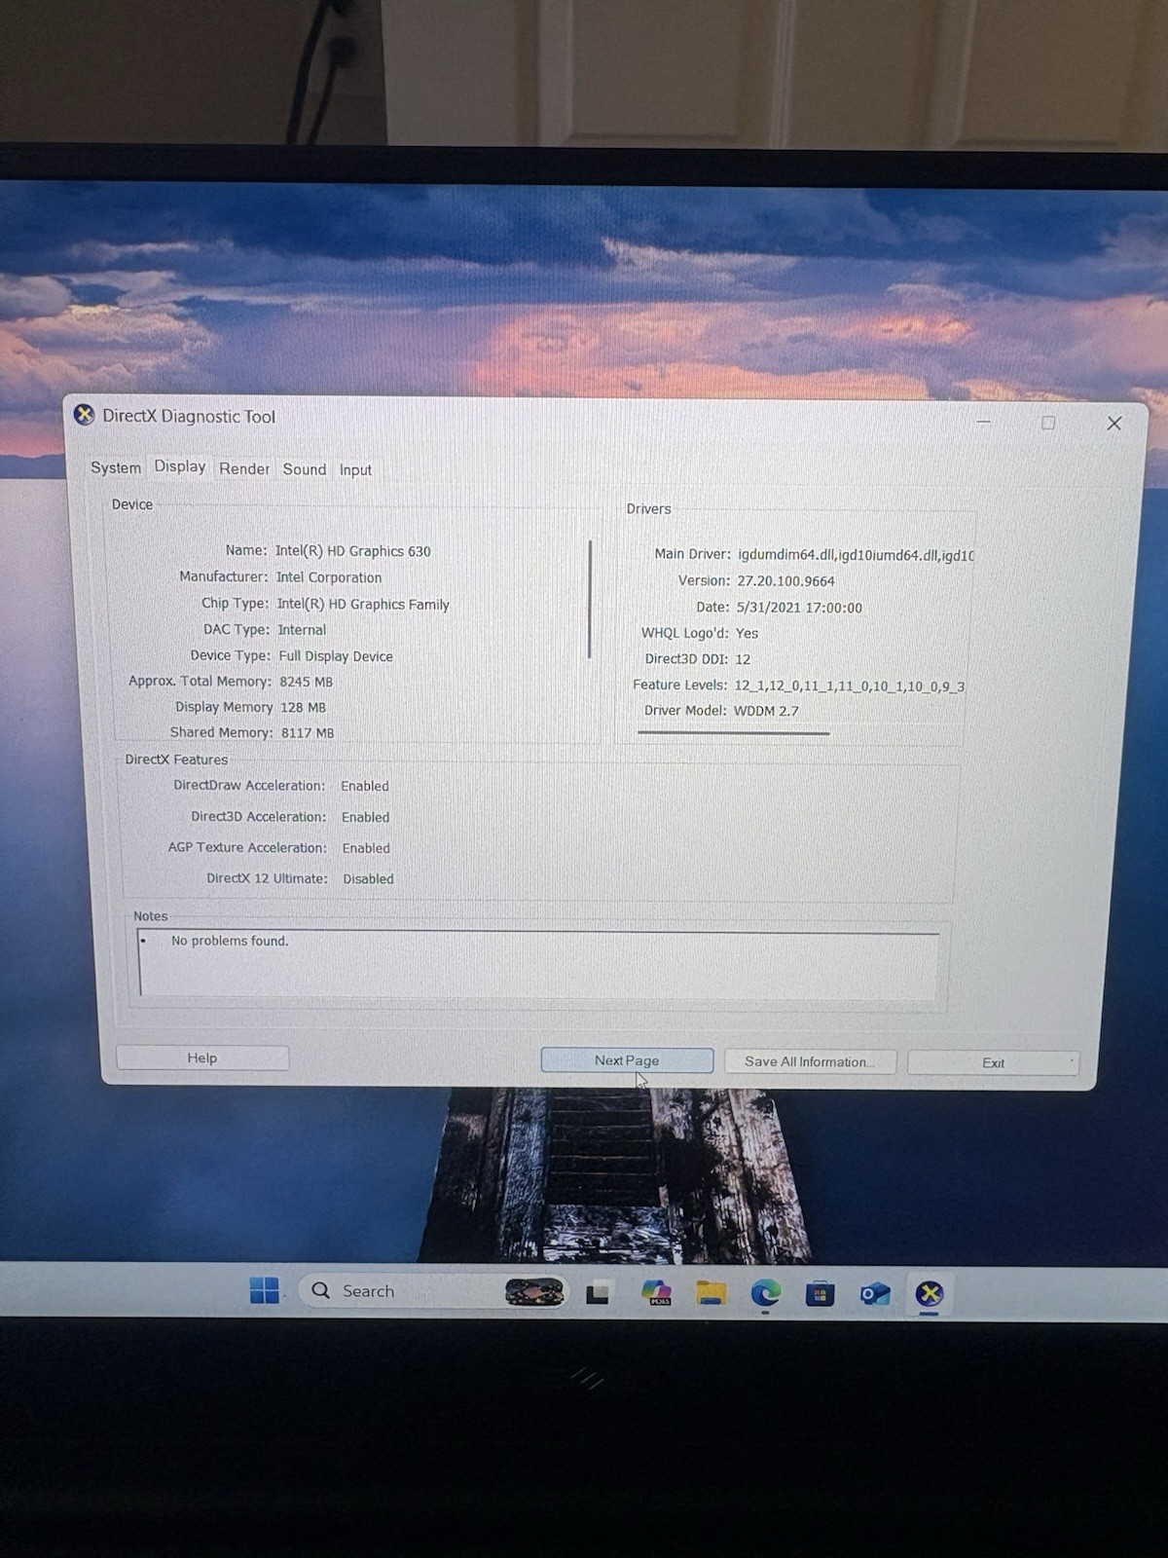This screenshot has width=1168, height=1558.
Task: Open Microsoft Store from the taskbar
Action: point(820,1293)
